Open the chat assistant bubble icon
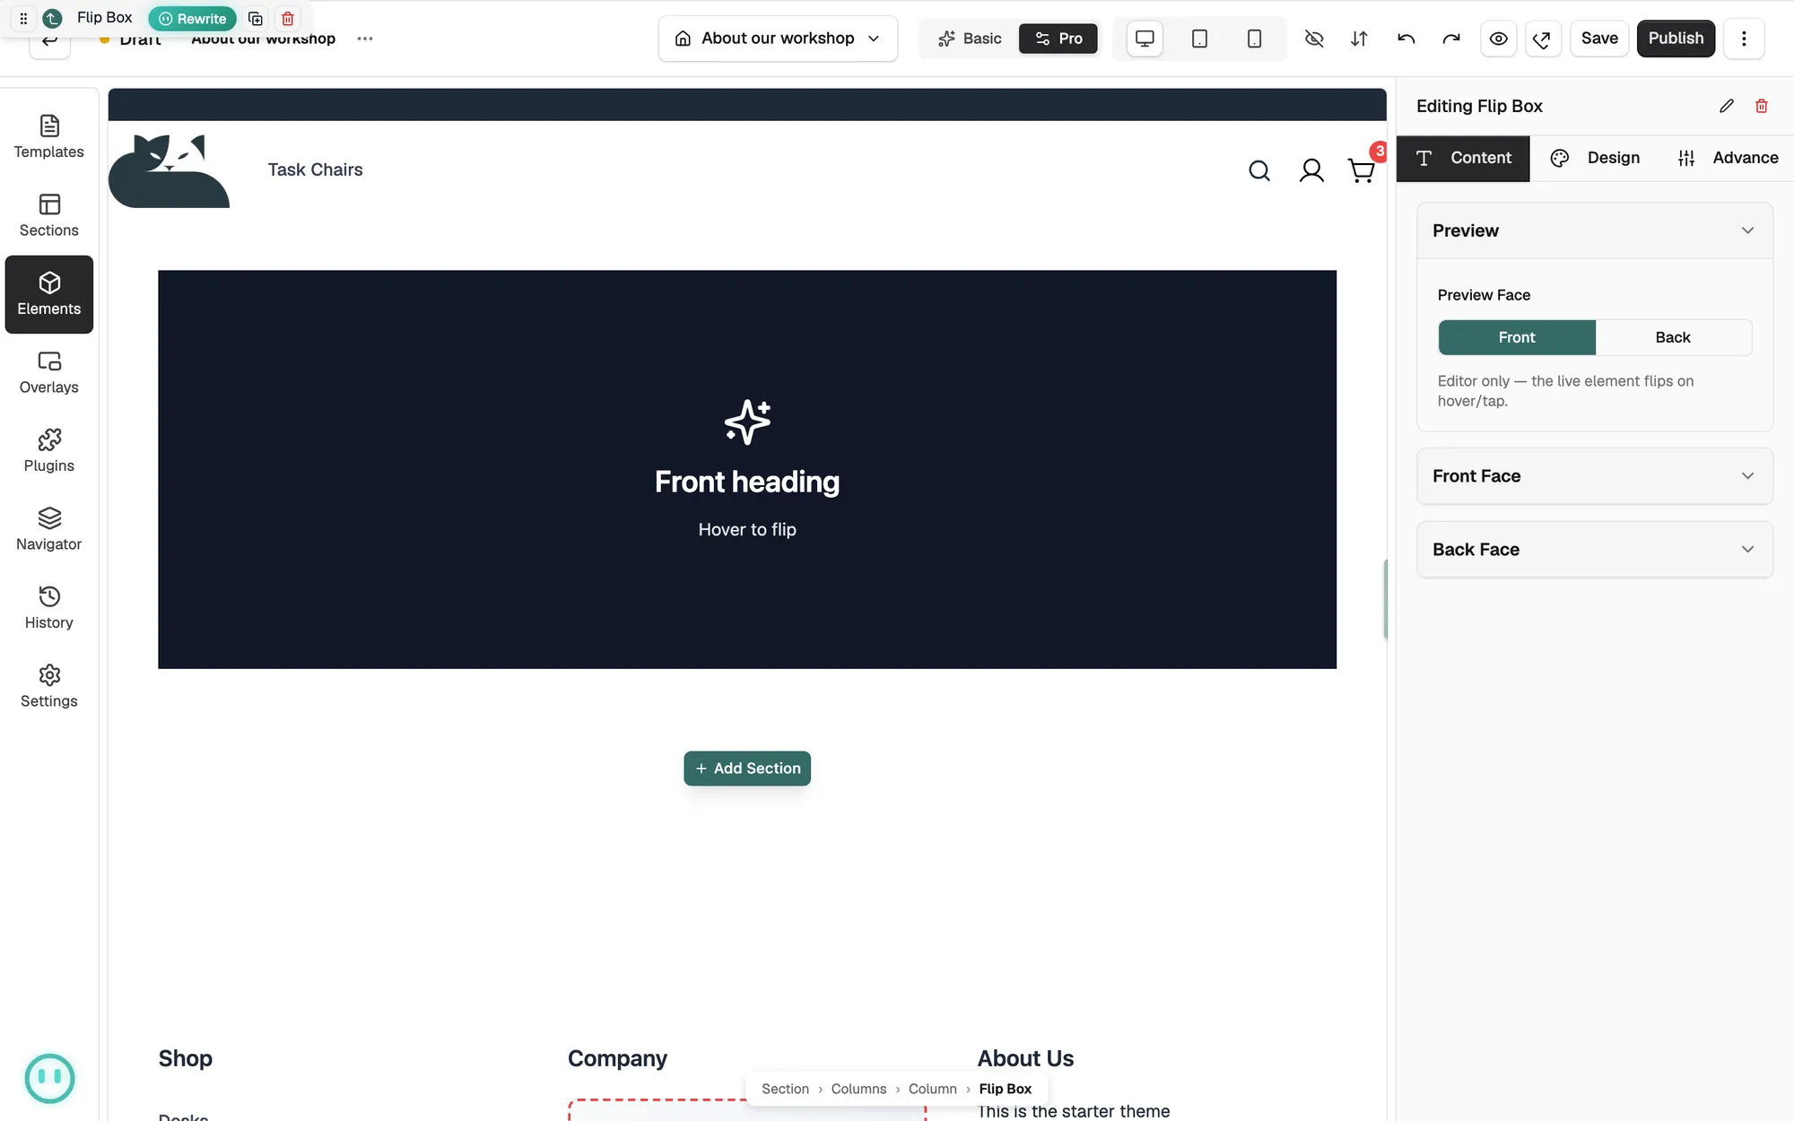1794x1121 pixels. tap(49, 1078)
